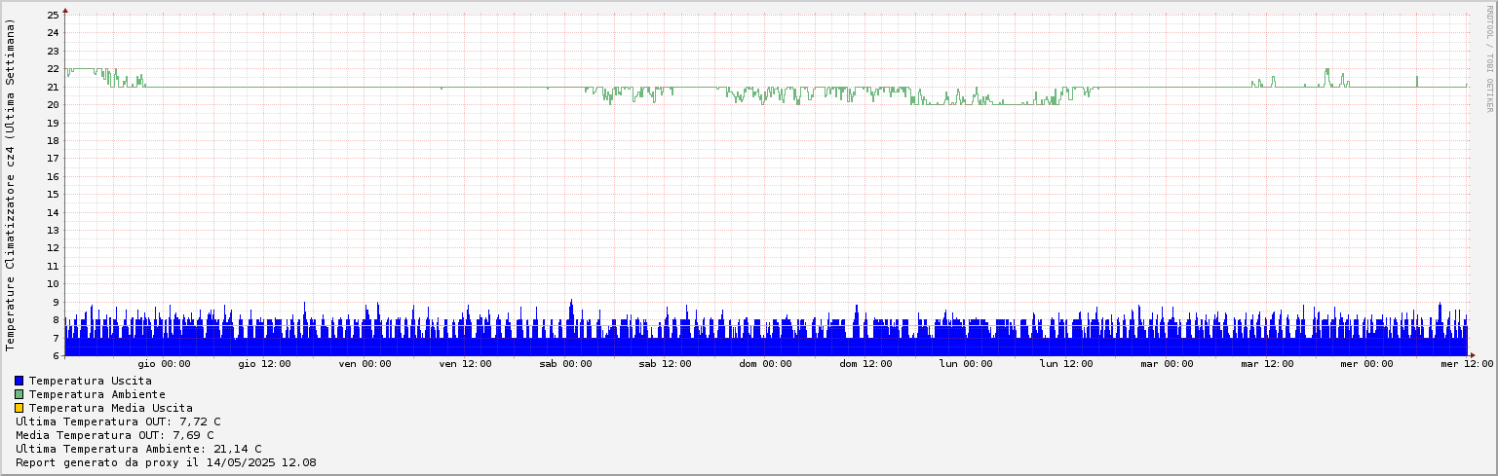Image resolution: width=1498 pixels, height=476 pixels.
Task: Click the 'sab 12:00' time axis label
Action: pos(665,364)
